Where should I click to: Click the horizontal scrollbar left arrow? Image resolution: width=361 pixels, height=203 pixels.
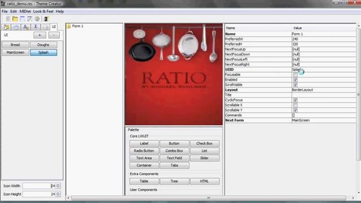68,198
